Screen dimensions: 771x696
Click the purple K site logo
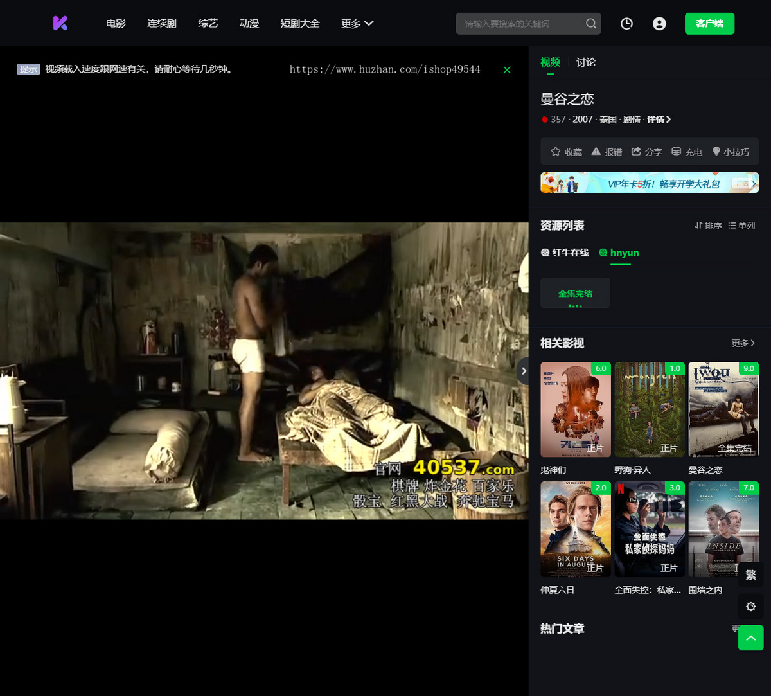(60, 23)
